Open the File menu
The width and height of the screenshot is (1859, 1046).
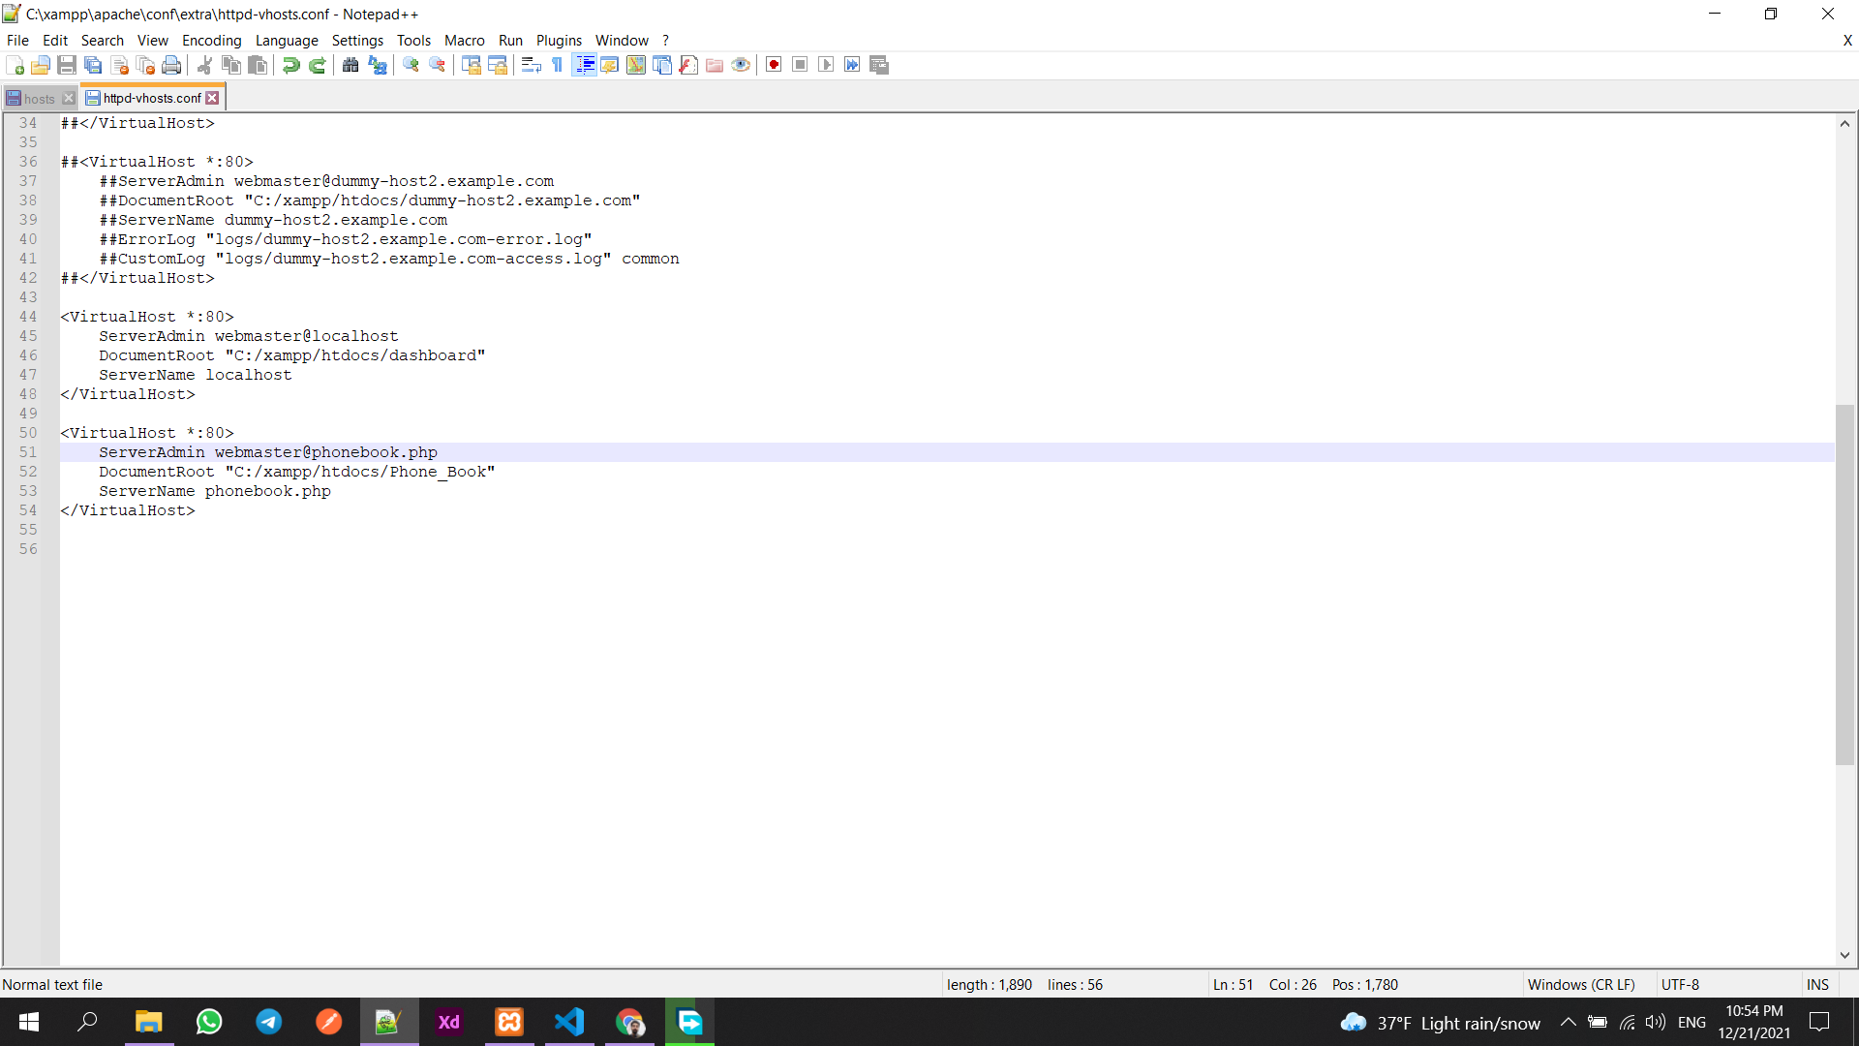point(17,40)
